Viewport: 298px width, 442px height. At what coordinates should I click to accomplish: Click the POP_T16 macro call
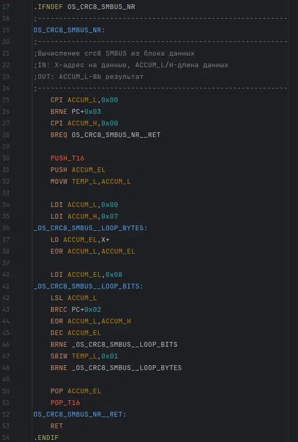coord(65,403)
